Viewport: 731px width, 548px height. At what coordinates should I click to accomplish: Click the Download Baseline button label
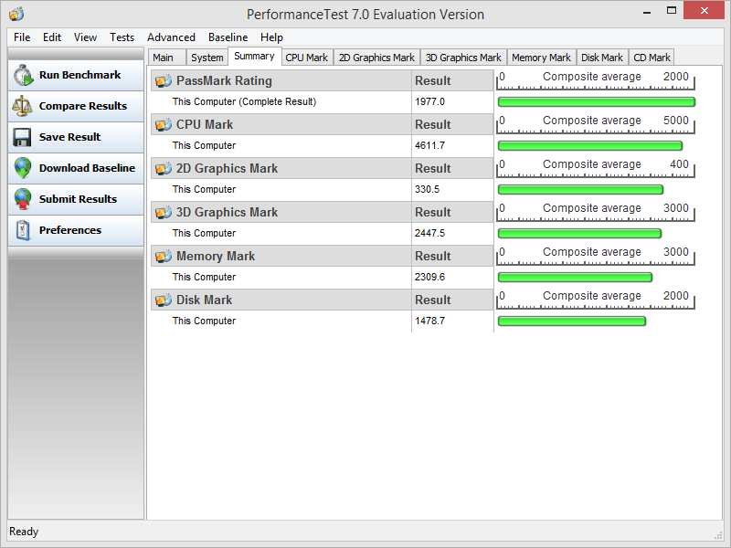[87, 168]
